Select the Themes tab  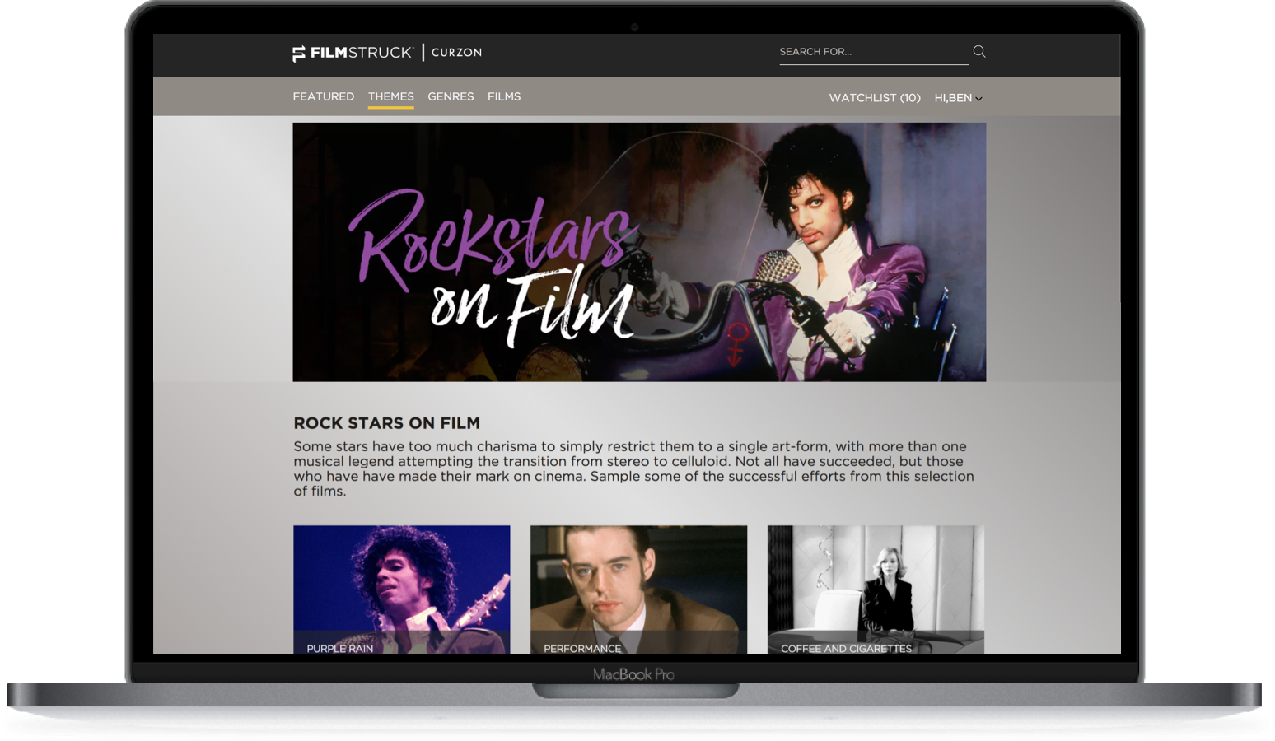[x=390, y=97]
